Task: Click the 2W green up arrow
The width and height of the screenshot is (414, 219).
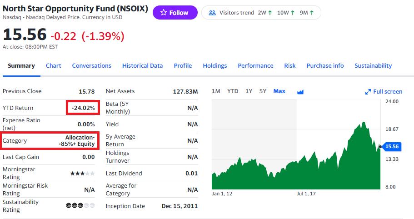Action: [x=270, y=13]
